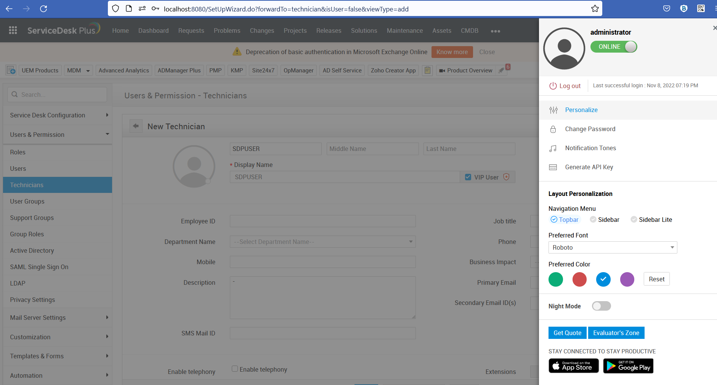Viewport: 717px width, 385px height.
Task: Click the Log out power icon
Action: 553,85
